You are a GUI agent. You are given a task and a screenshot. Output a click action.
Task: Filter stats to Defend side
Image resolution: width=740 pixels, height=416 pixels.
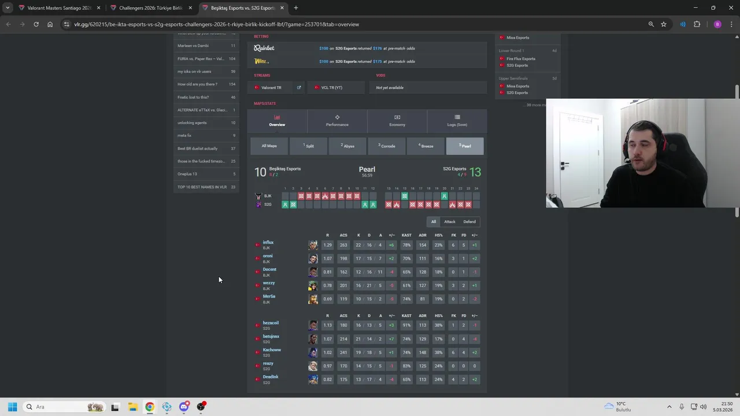click(469, 222)
